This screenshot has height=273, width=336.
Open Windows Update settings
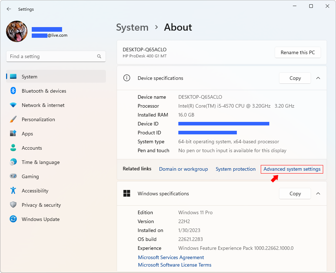tap(56, 219)
